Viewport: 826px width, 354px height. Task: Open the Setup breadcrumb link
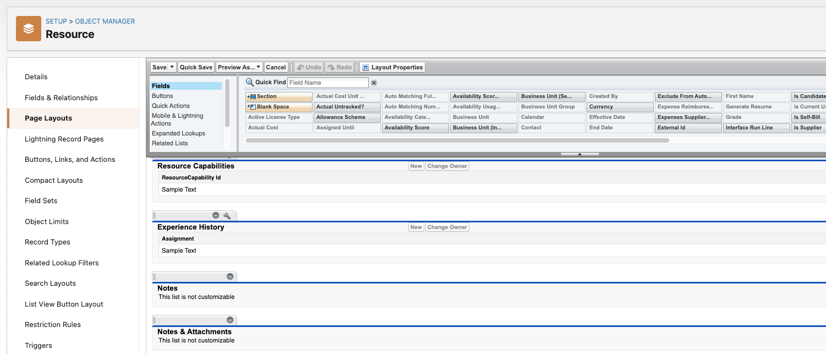tap(56, 21)
